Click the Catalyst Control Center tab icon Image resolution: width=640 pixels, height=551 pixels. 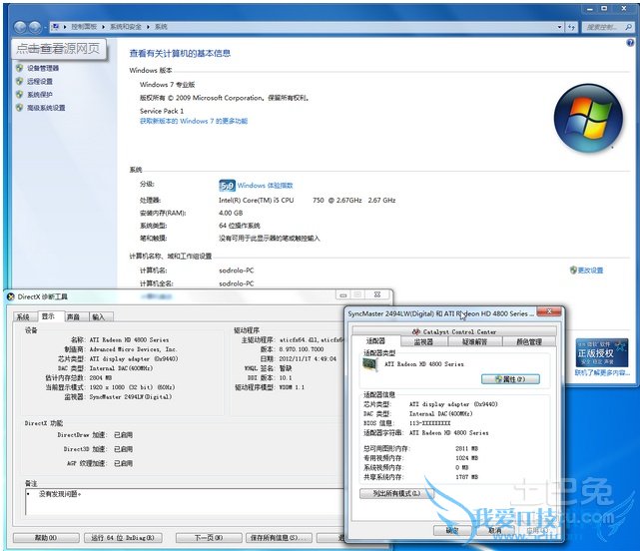tap(416, 331)
